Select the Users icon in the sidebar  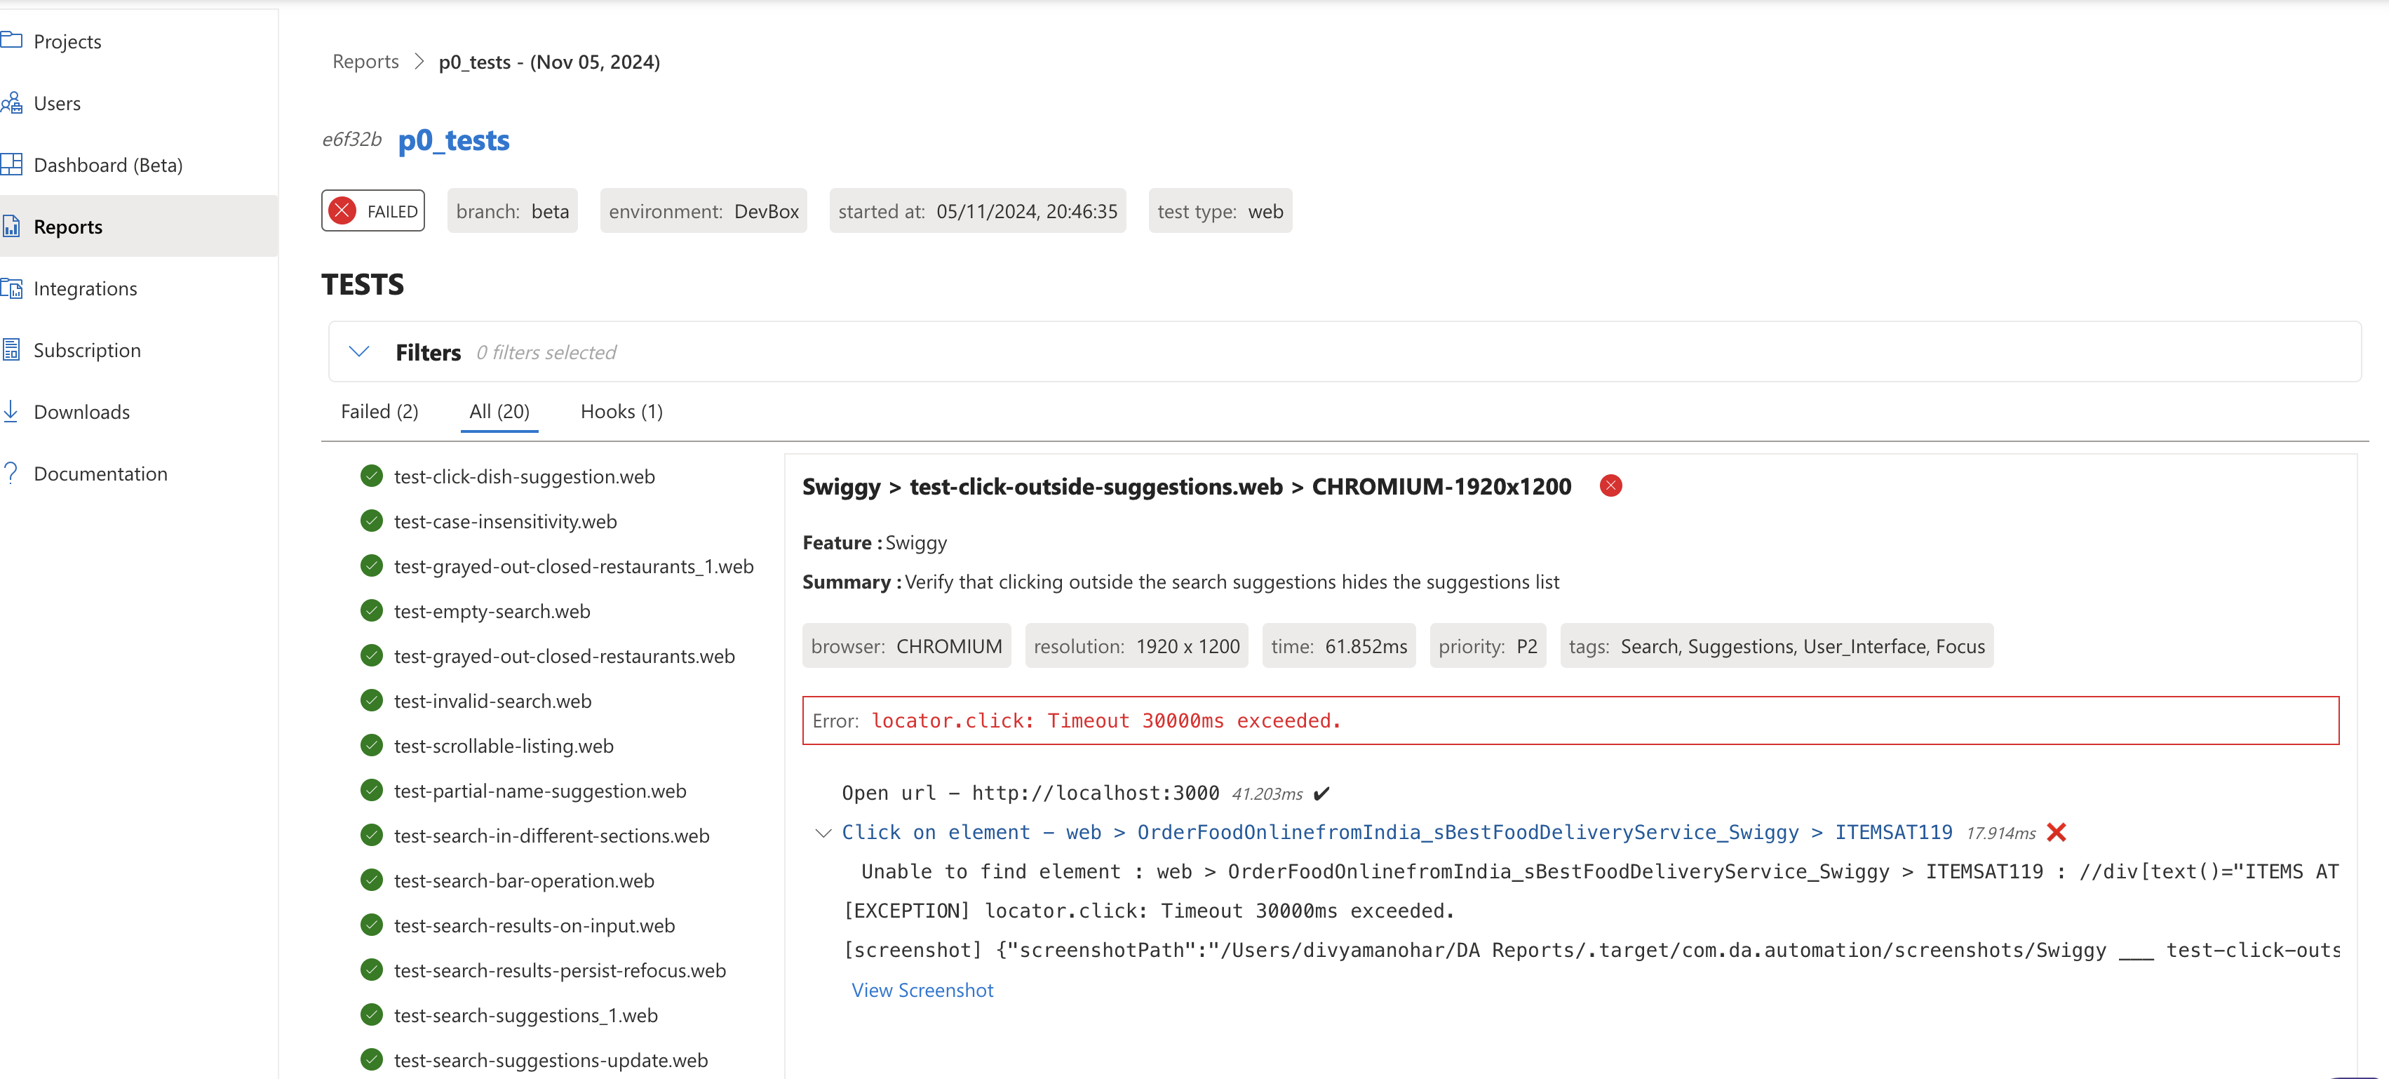coord(13,103)
